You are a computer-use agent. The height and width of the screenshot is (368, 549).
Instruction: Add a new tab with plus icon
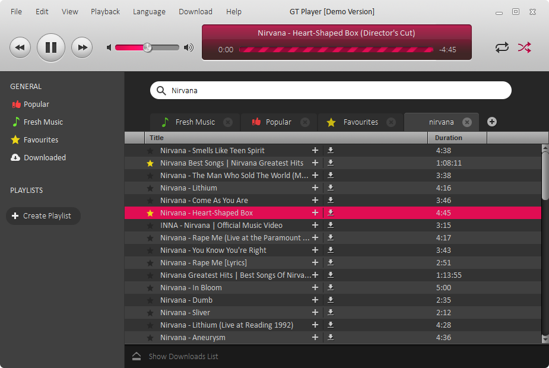(x=492, y=122)
